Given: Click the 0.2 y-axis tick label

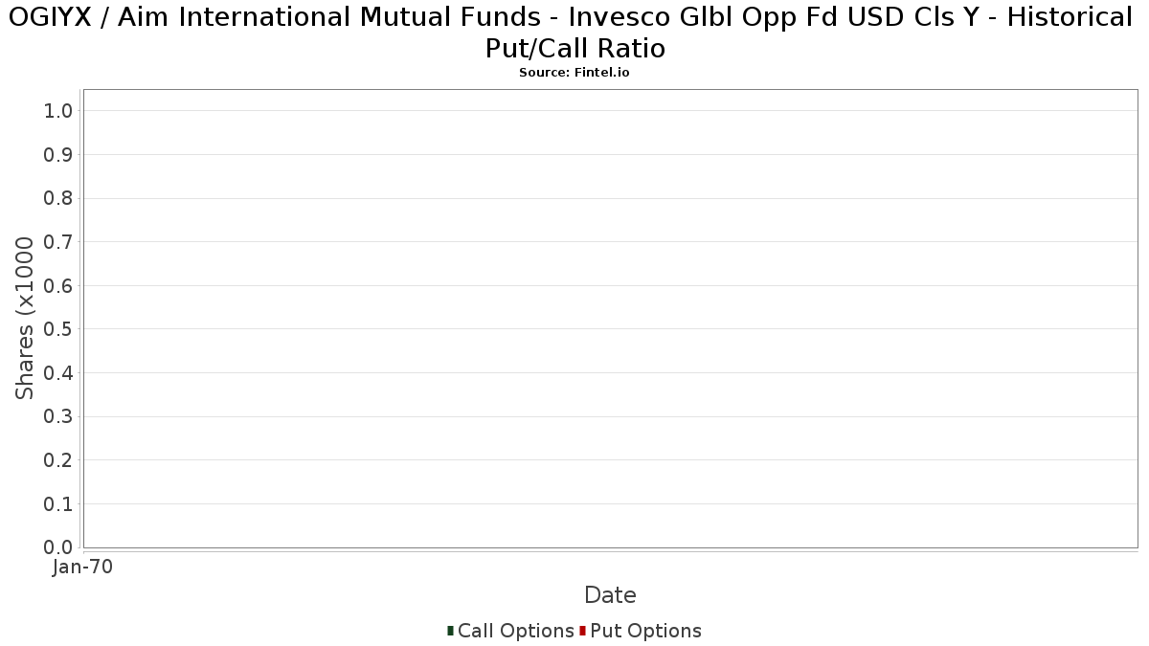Looking at the screenshot, I should 58,460.
